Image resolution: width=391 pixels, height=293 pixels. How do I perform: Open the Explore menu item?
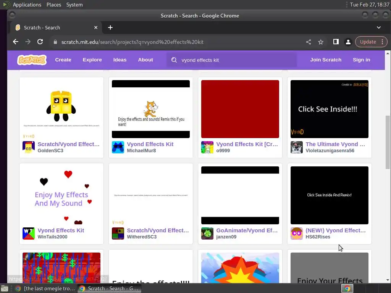[92, 60]
